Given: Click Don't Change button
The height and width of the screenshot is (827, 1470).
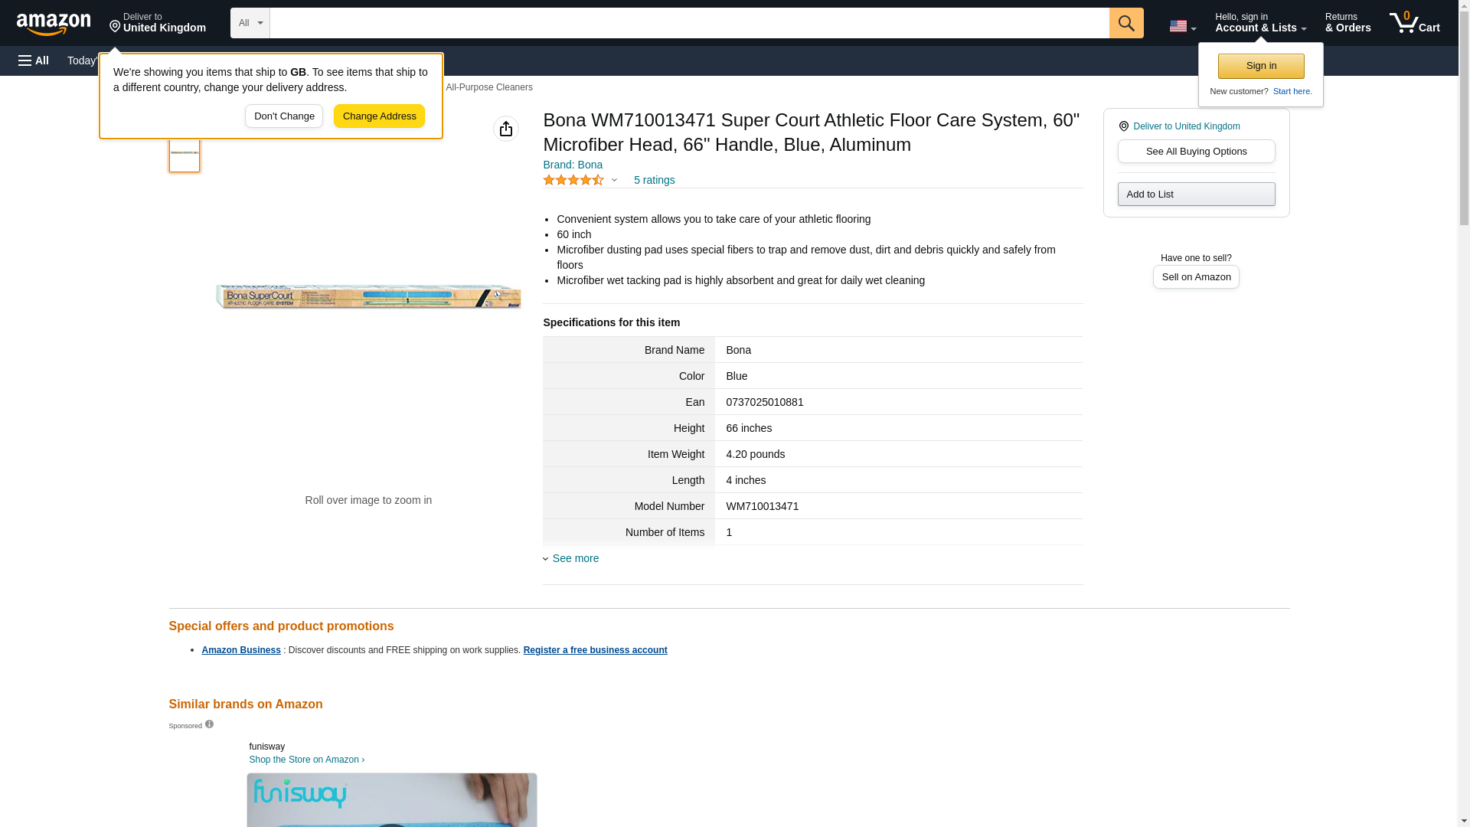Looking at the screenshot, I should click(283, 116).
